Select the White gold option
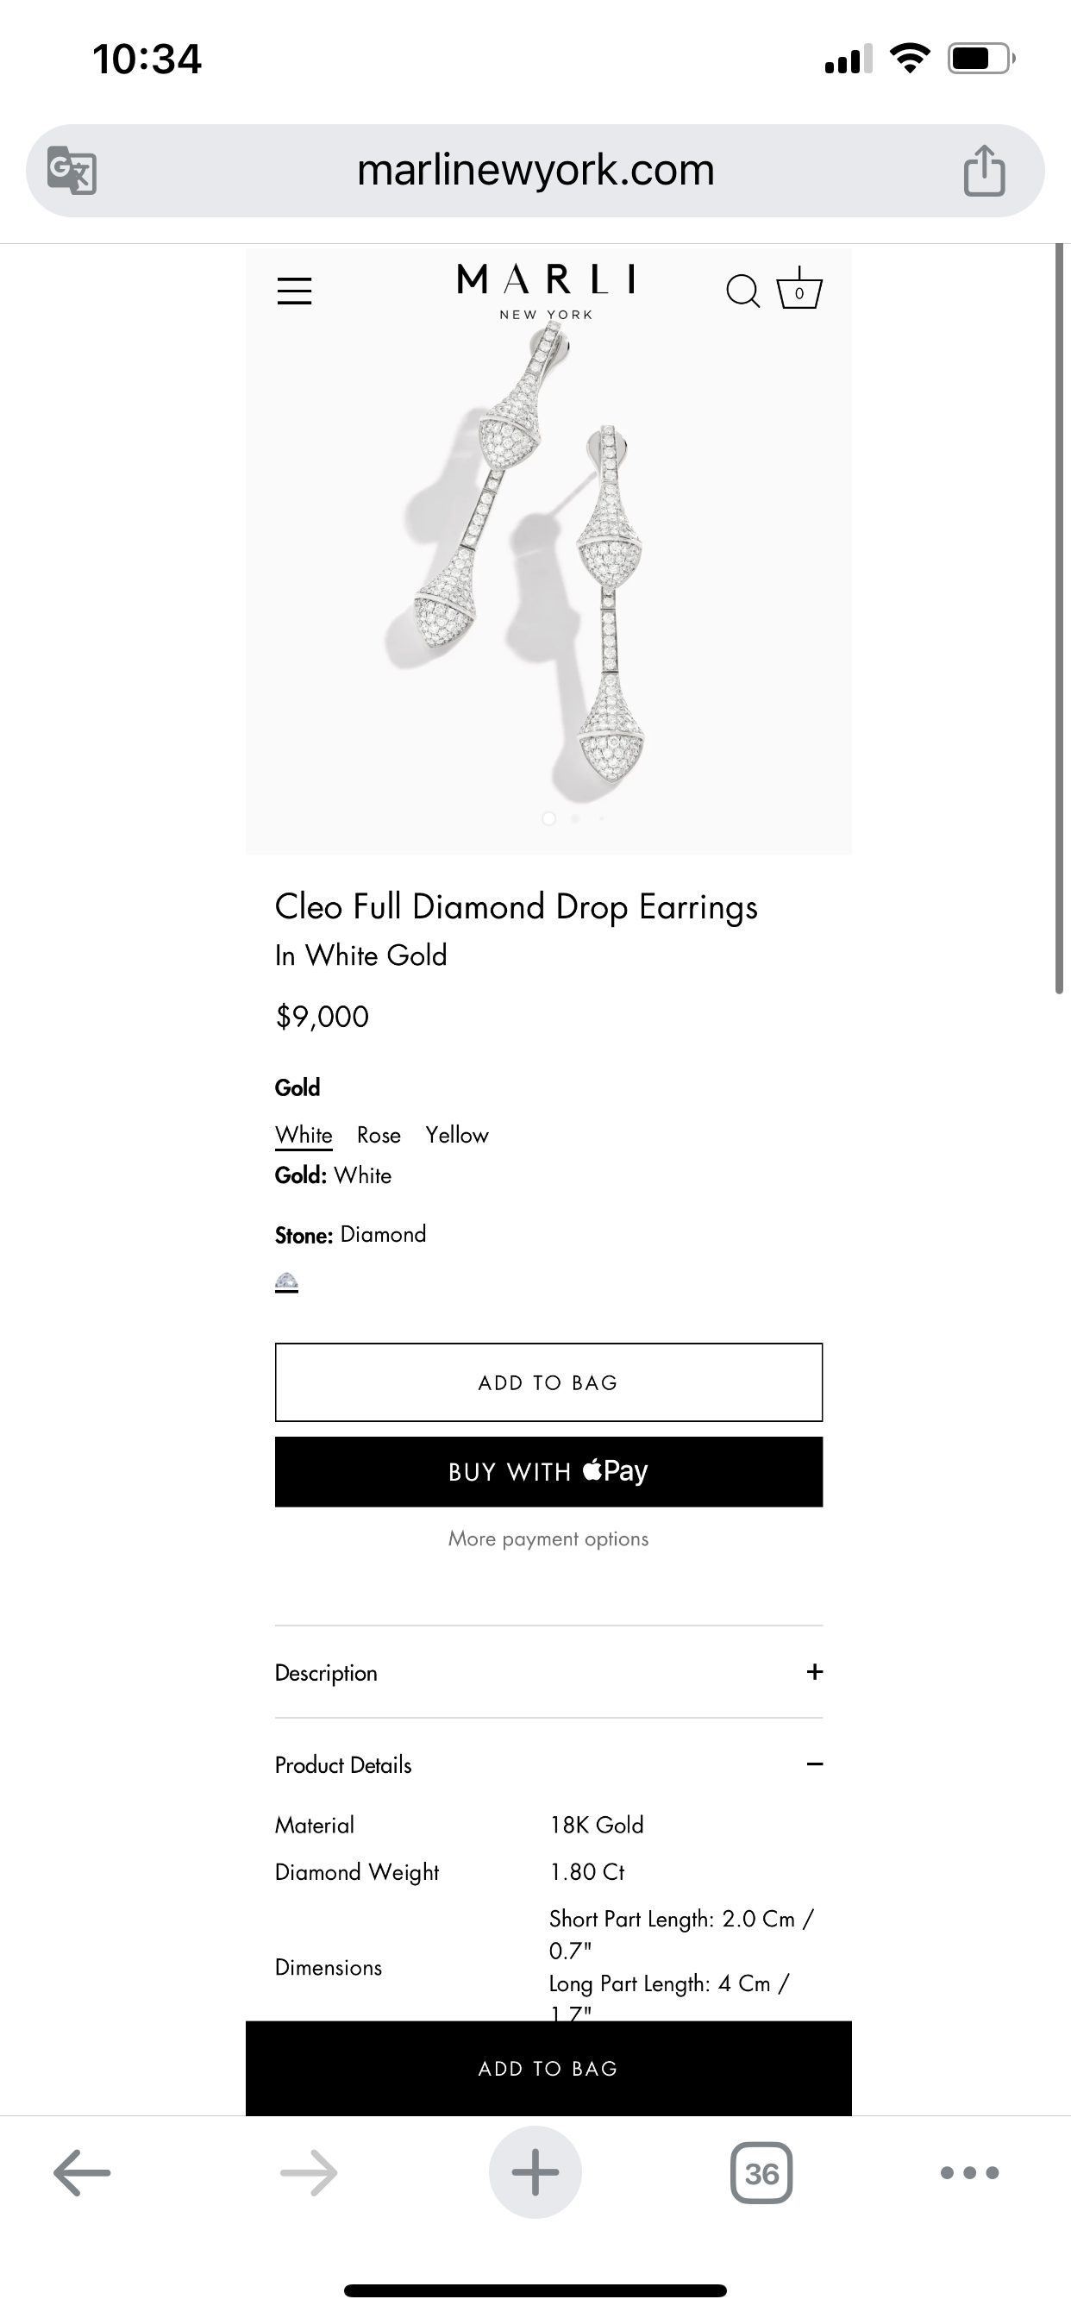 coord(304,1135)
